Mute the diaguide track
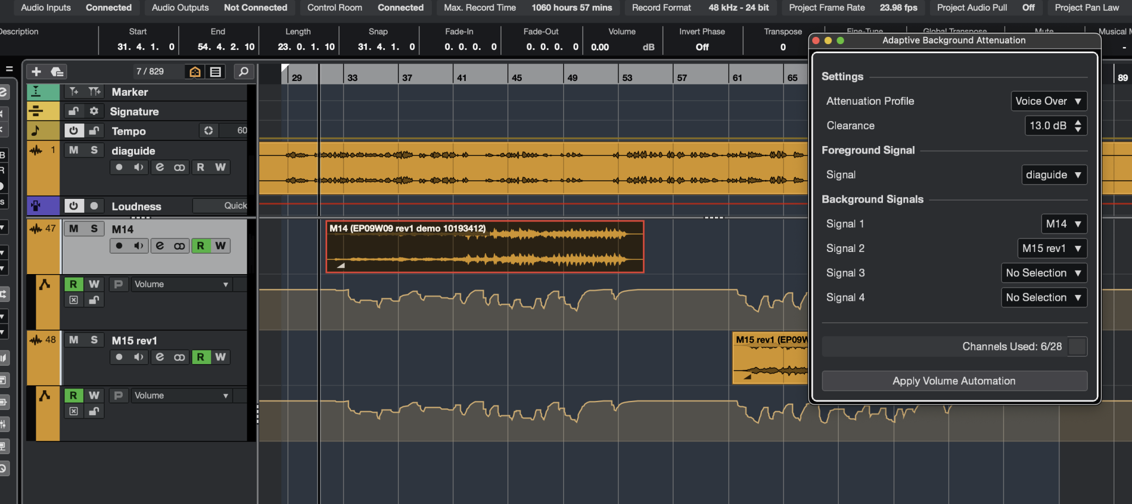 [74, 150]
